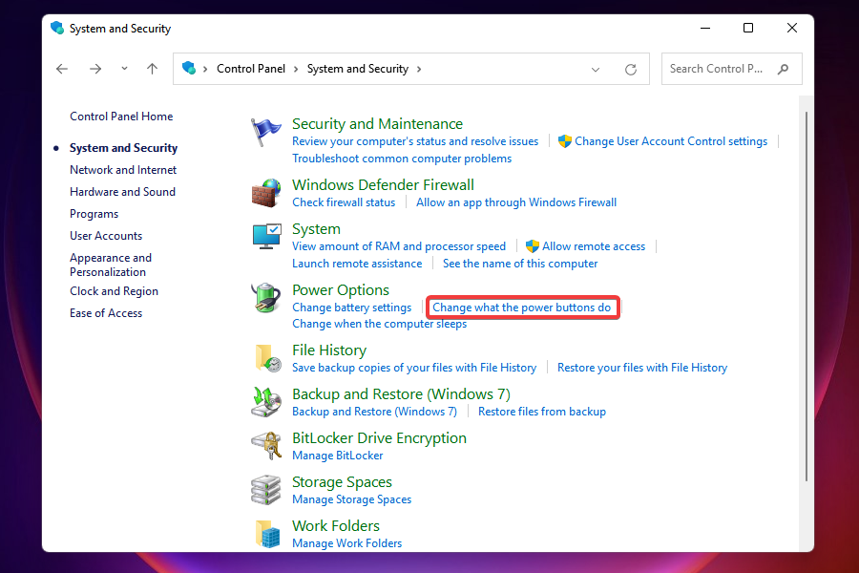Save backup copies with File History
The width and height of the screenshot is (859, 573).
pos(414,368)
